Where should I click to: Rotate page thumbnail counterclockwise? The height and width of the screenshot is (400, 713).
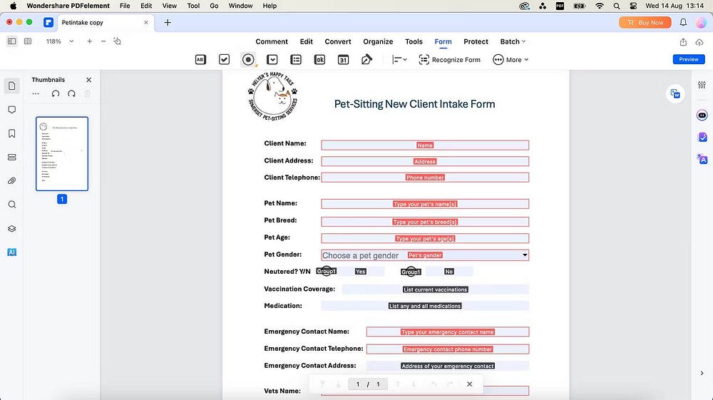(x=56, y=93)
